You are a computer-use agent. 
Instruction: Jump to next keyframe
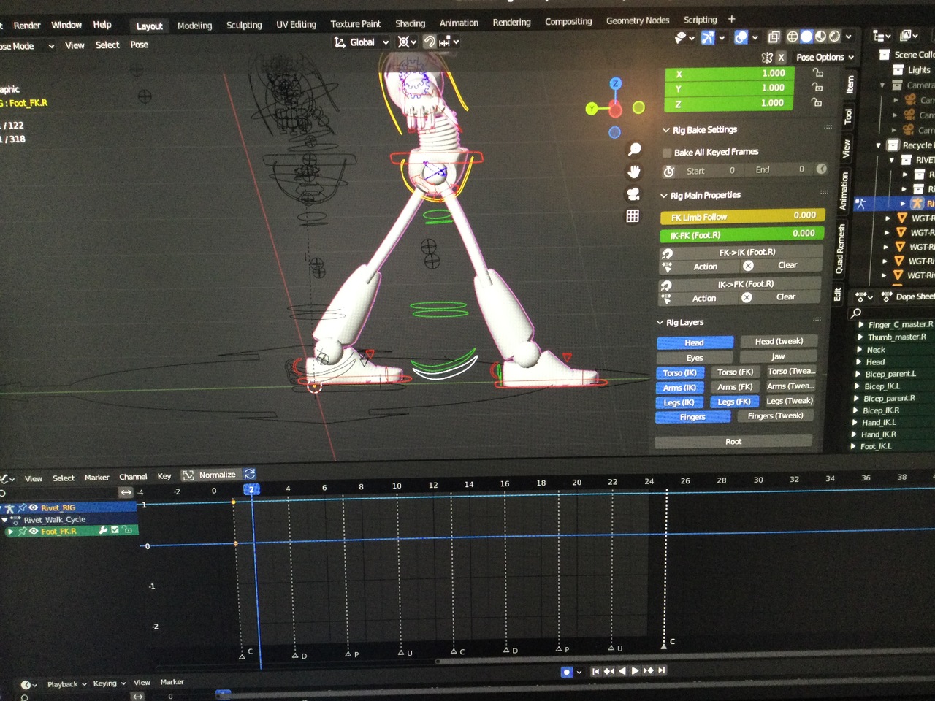click(648, 670)
